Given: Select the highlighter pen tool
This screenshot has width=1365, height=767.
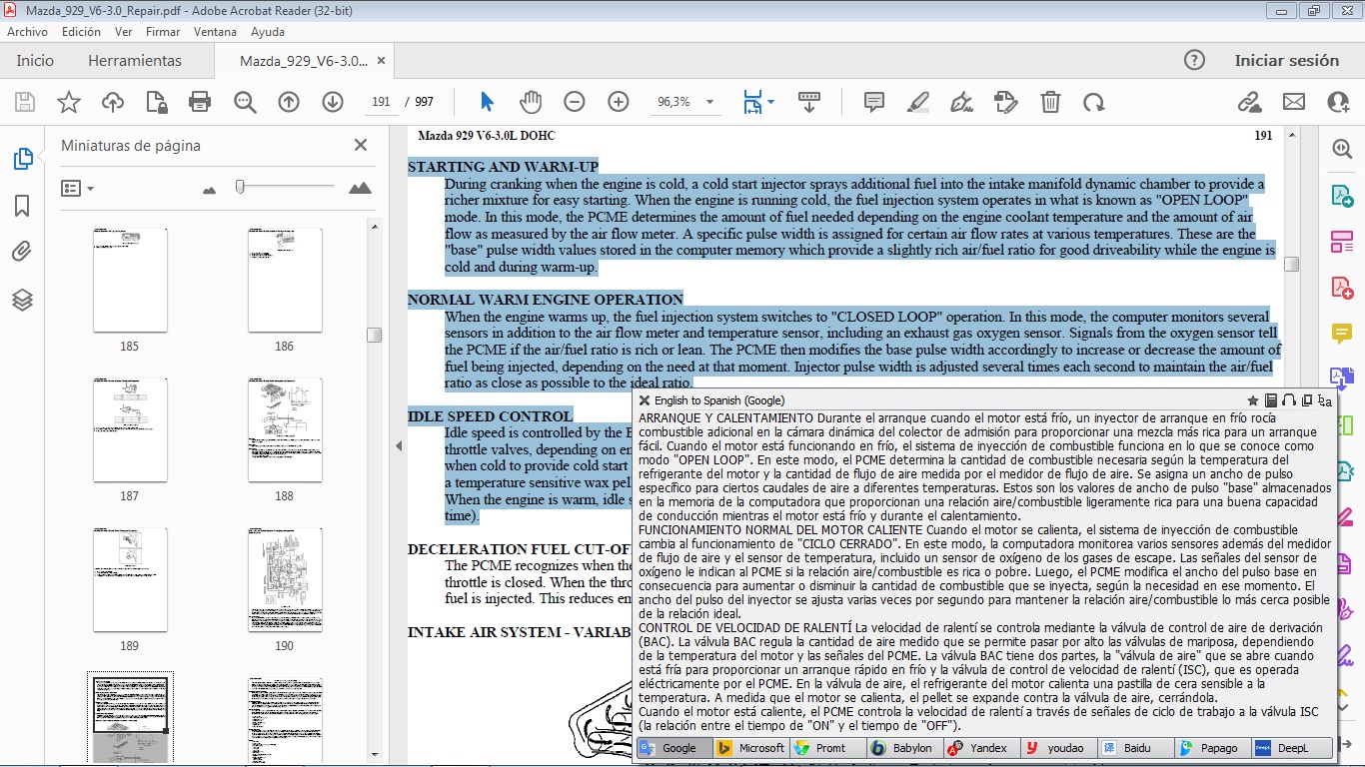Looking at the screenshot, I should [918, 102].
